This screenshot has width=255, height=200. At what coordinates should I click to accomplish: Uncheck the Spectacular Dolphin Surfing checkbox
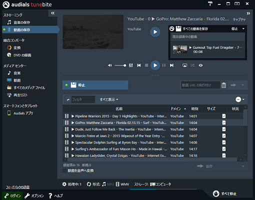[x=224, y=142]
